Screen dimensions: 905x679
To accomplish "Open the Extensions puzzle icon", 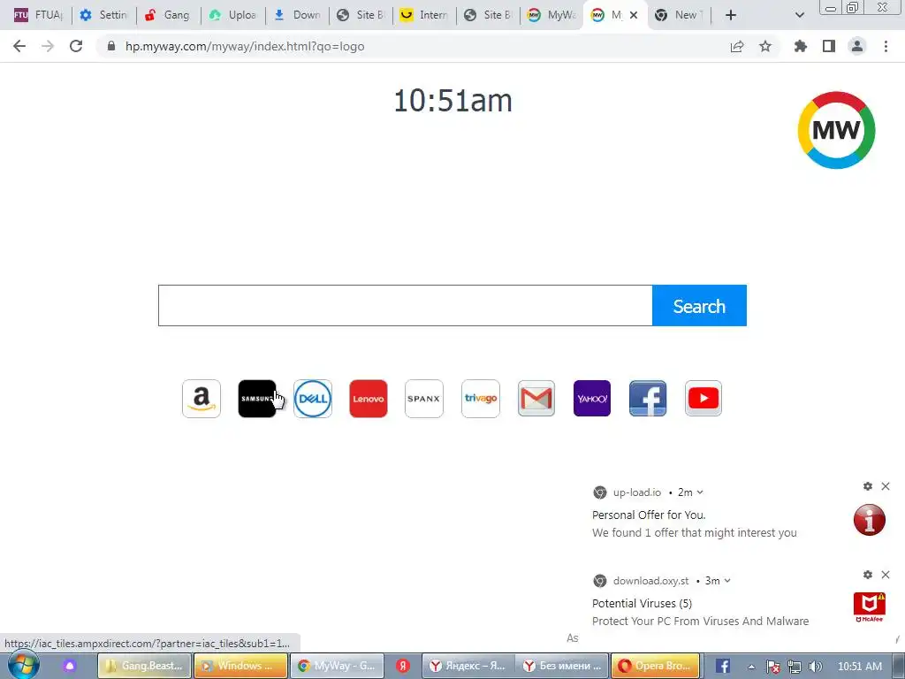I will 801,46.
